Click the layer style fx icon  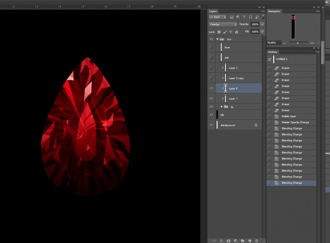[222, 241]
